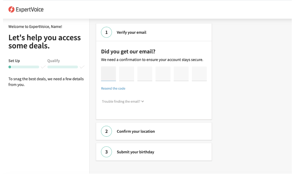The height and width of the screenshot is (182, 293).
Task: Click the Qualify progress bar
Action: 63,67
